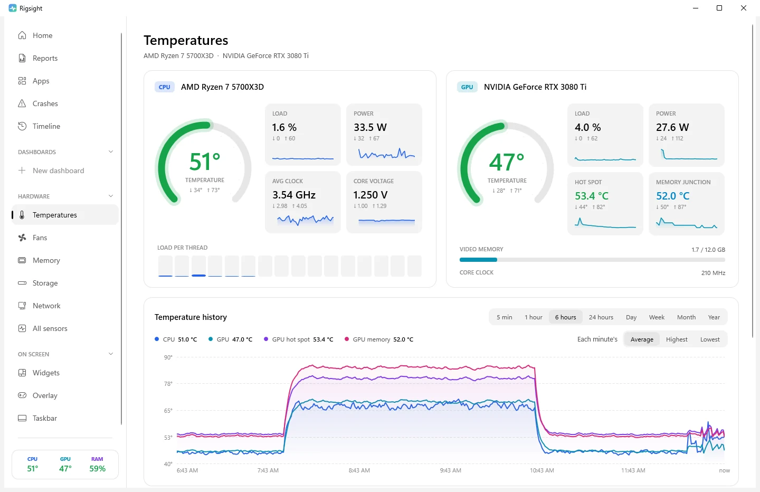The width and height of the screenshot is (760, 492).
Task: Show Year temperature history
Action: 714,317
